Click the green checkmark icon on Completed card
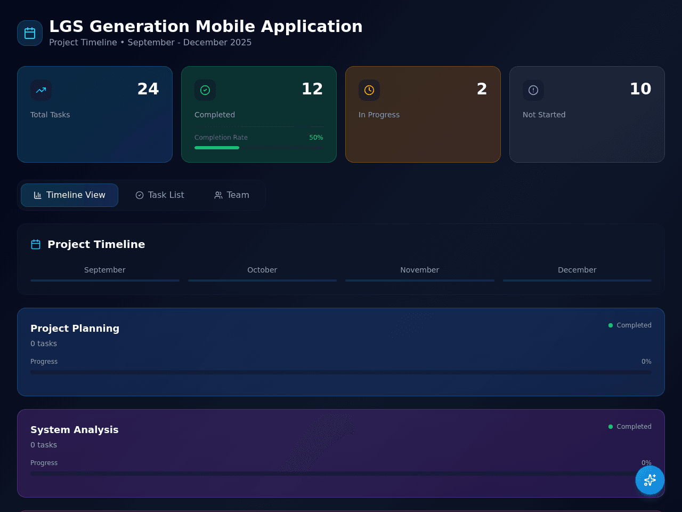The width and height of the screenshot is (682, 512). (205, 90)
